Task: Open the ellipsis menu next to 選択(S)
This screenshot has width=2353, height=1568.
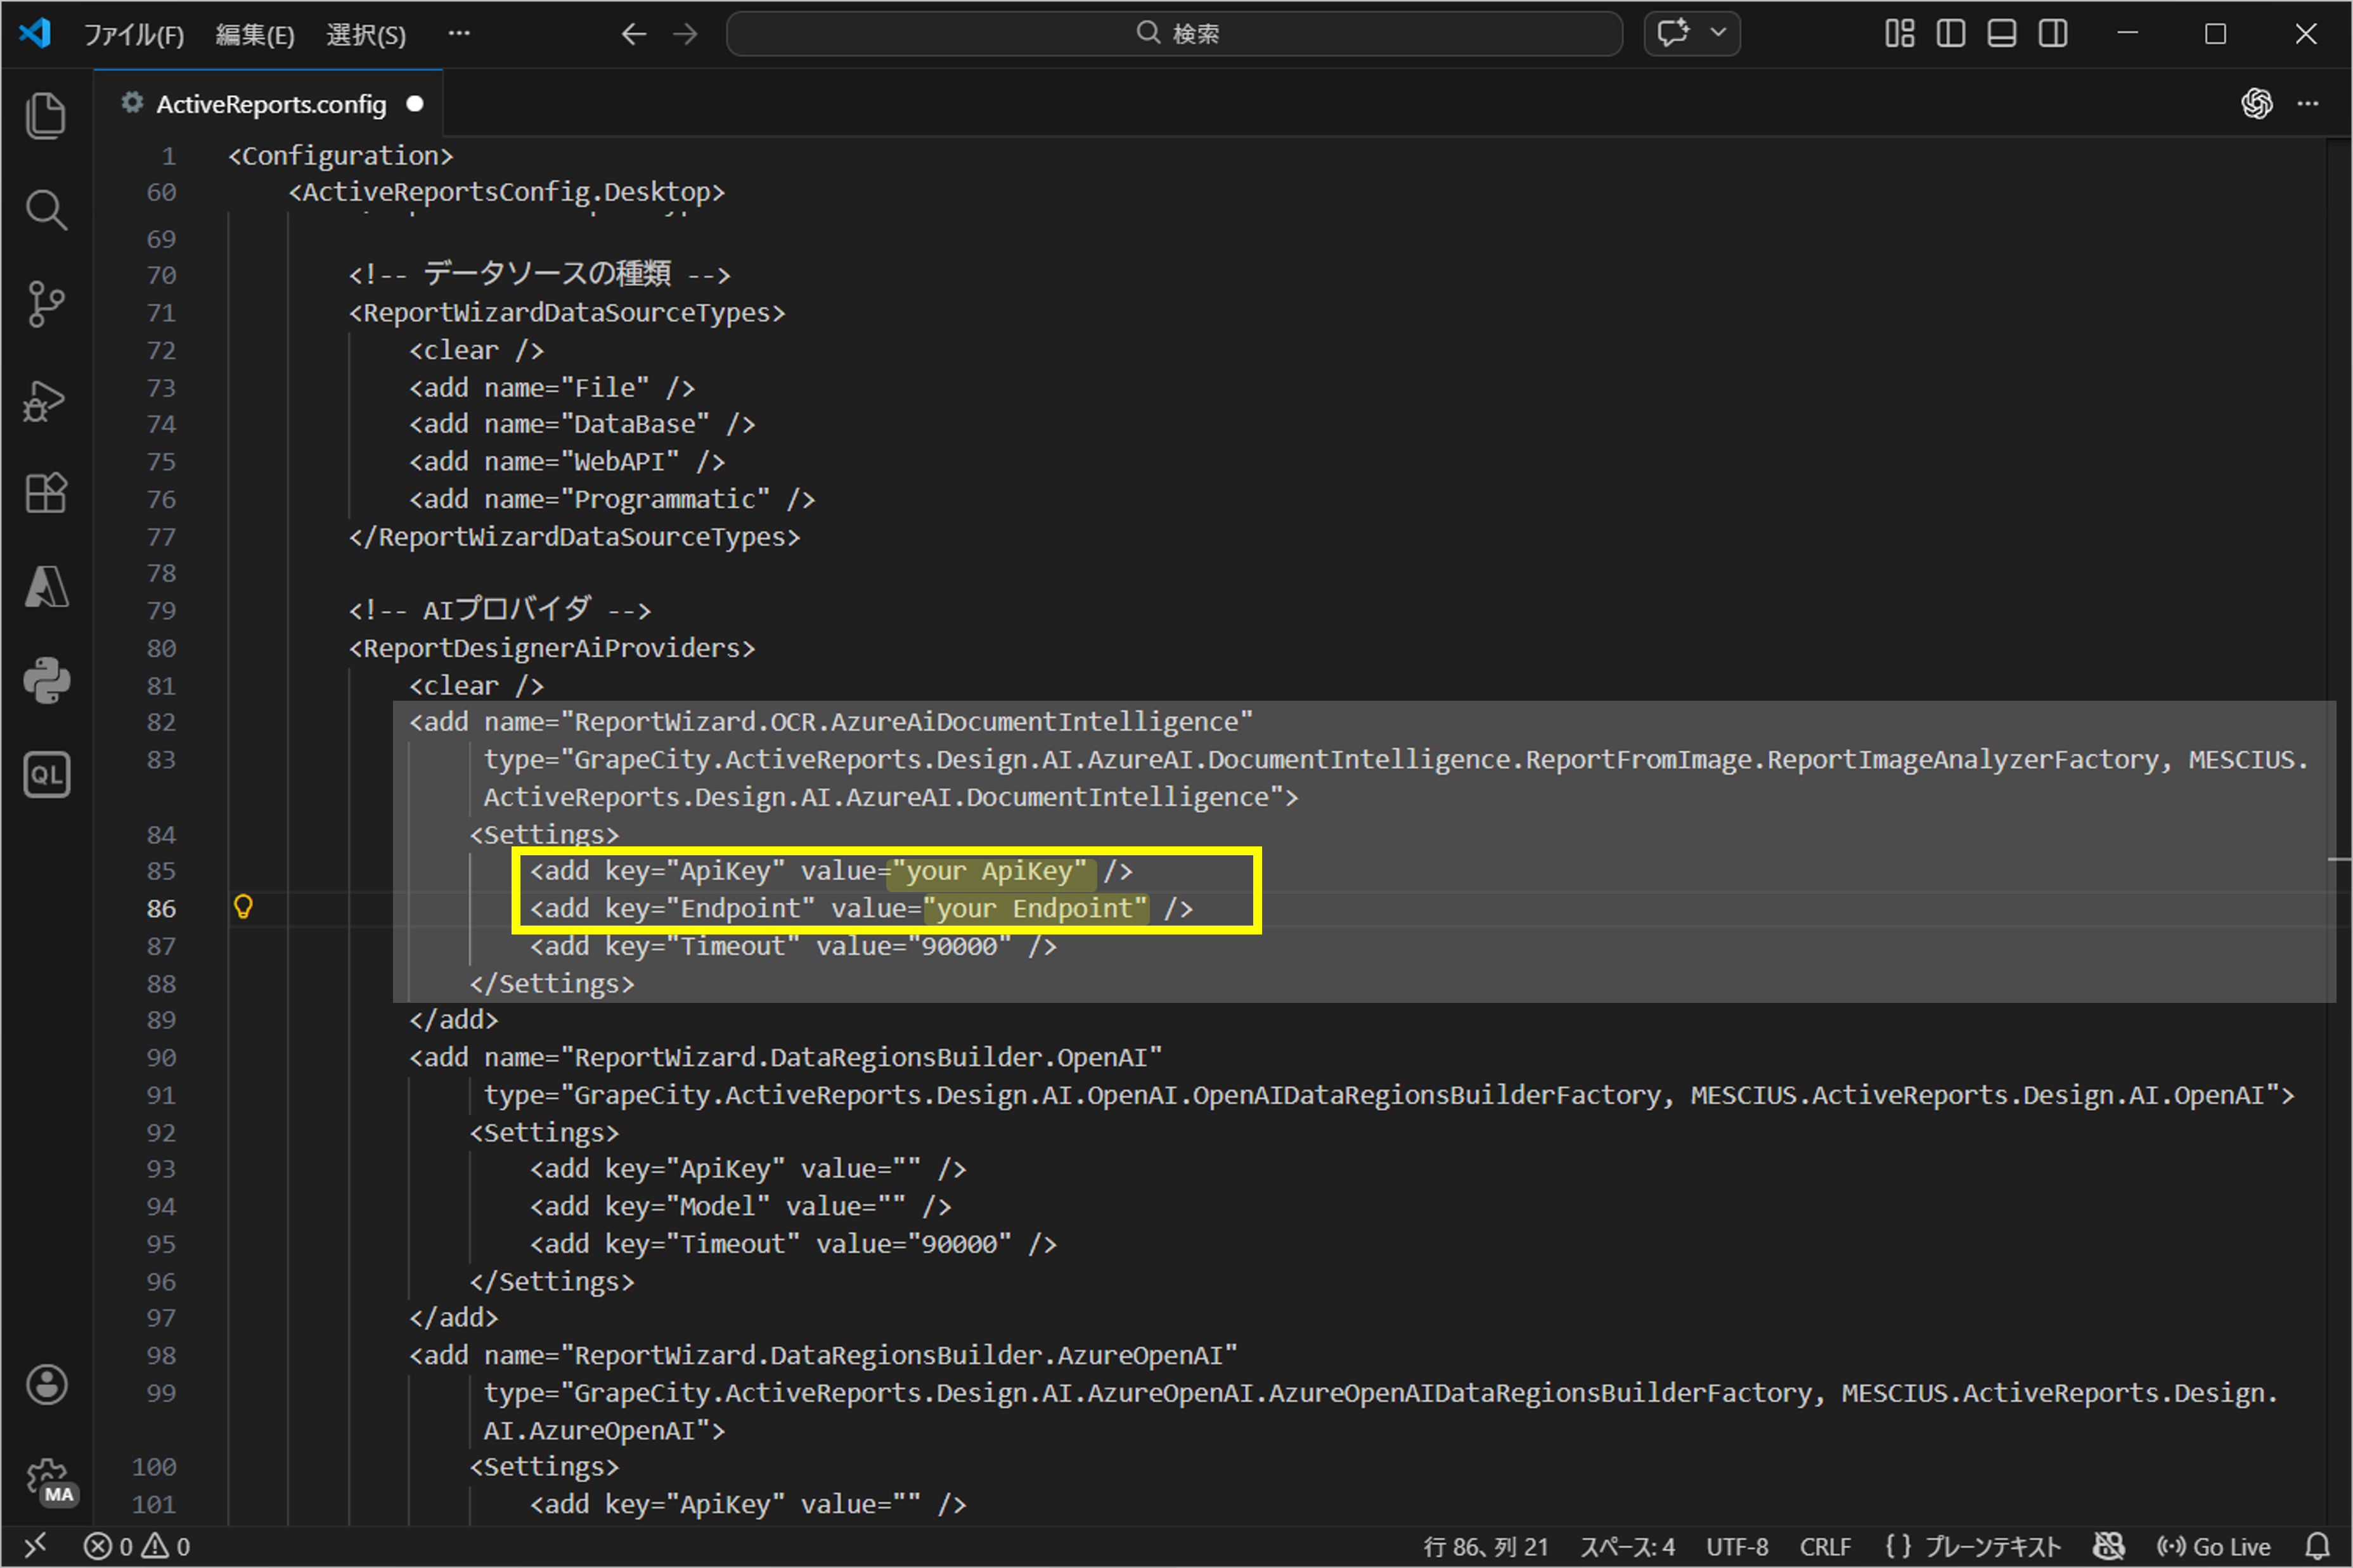Action: click(x=458, y=33)
